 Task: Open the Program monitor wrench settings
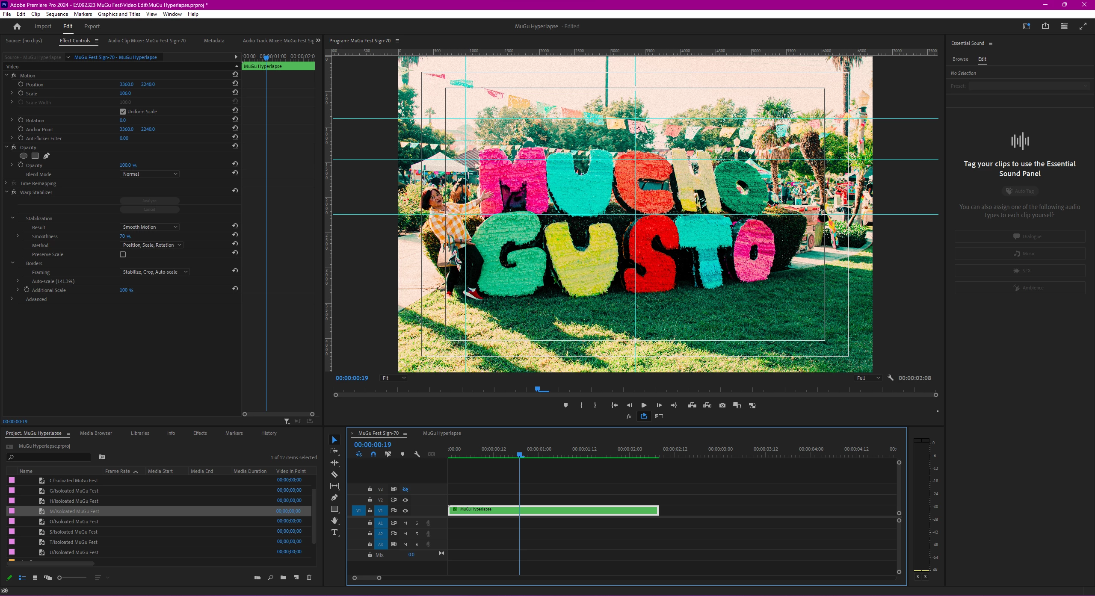(x=891, y=378)
